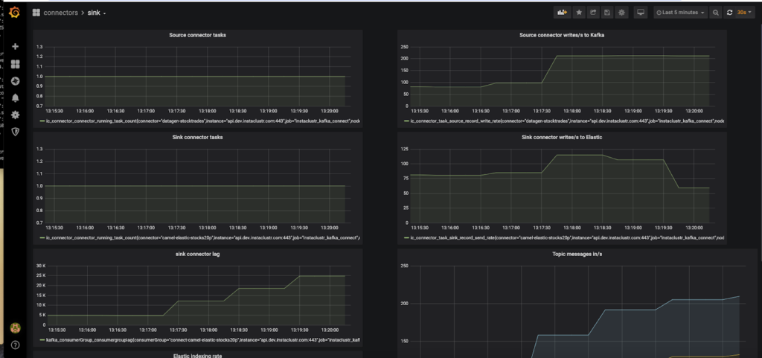
Task: Expand the sink dashboard name dropdown
Action: [97, 13]
